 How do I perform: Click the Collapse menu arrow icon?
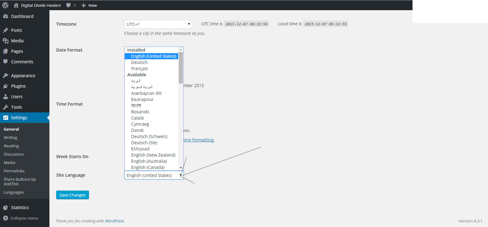click(6, 218)
